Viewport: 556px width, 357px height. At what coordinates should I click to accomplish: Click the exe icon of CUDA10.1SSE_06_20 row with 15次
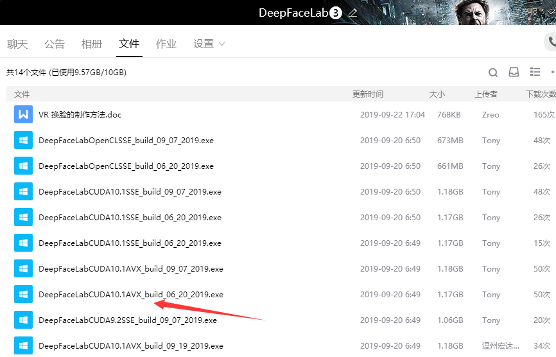(x=23, y=243)
